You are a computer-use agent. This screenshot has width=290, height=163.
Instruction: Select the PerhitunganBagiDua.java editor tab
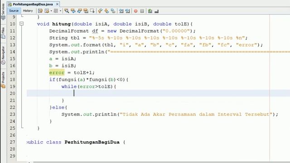(x=33, y=4)
